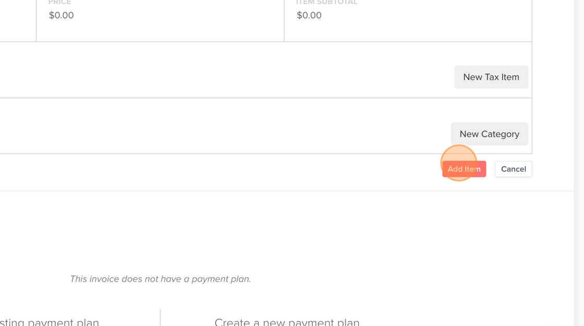Click the existing payment plan heading
Image resolution: width=584 pixels, height=326 pixels.
point(50,321)
